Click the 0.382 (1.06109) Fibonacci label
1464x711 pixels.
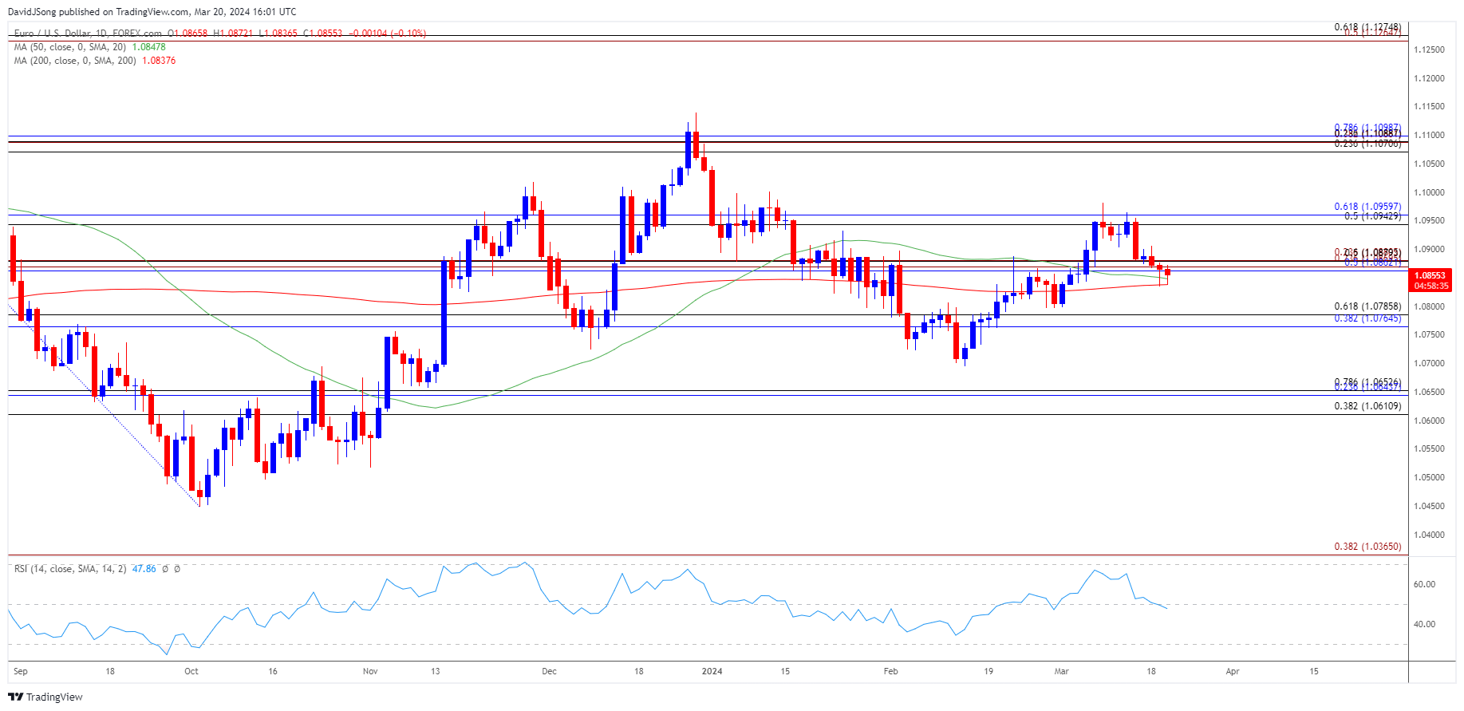tap(1367, 406)
